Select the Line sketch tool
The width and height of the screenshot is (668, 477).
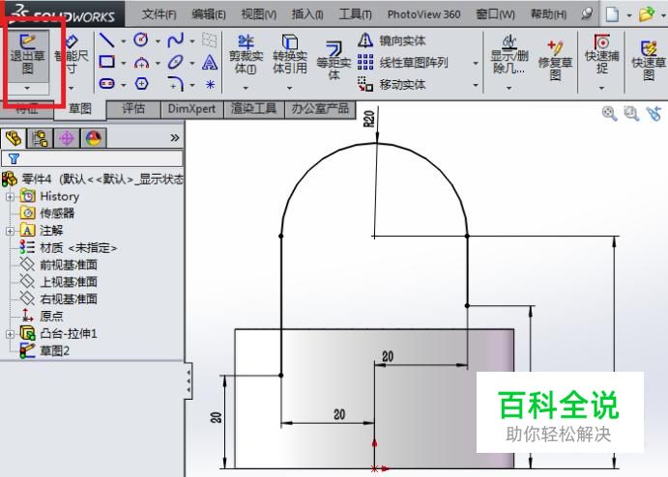pos(106,41)
